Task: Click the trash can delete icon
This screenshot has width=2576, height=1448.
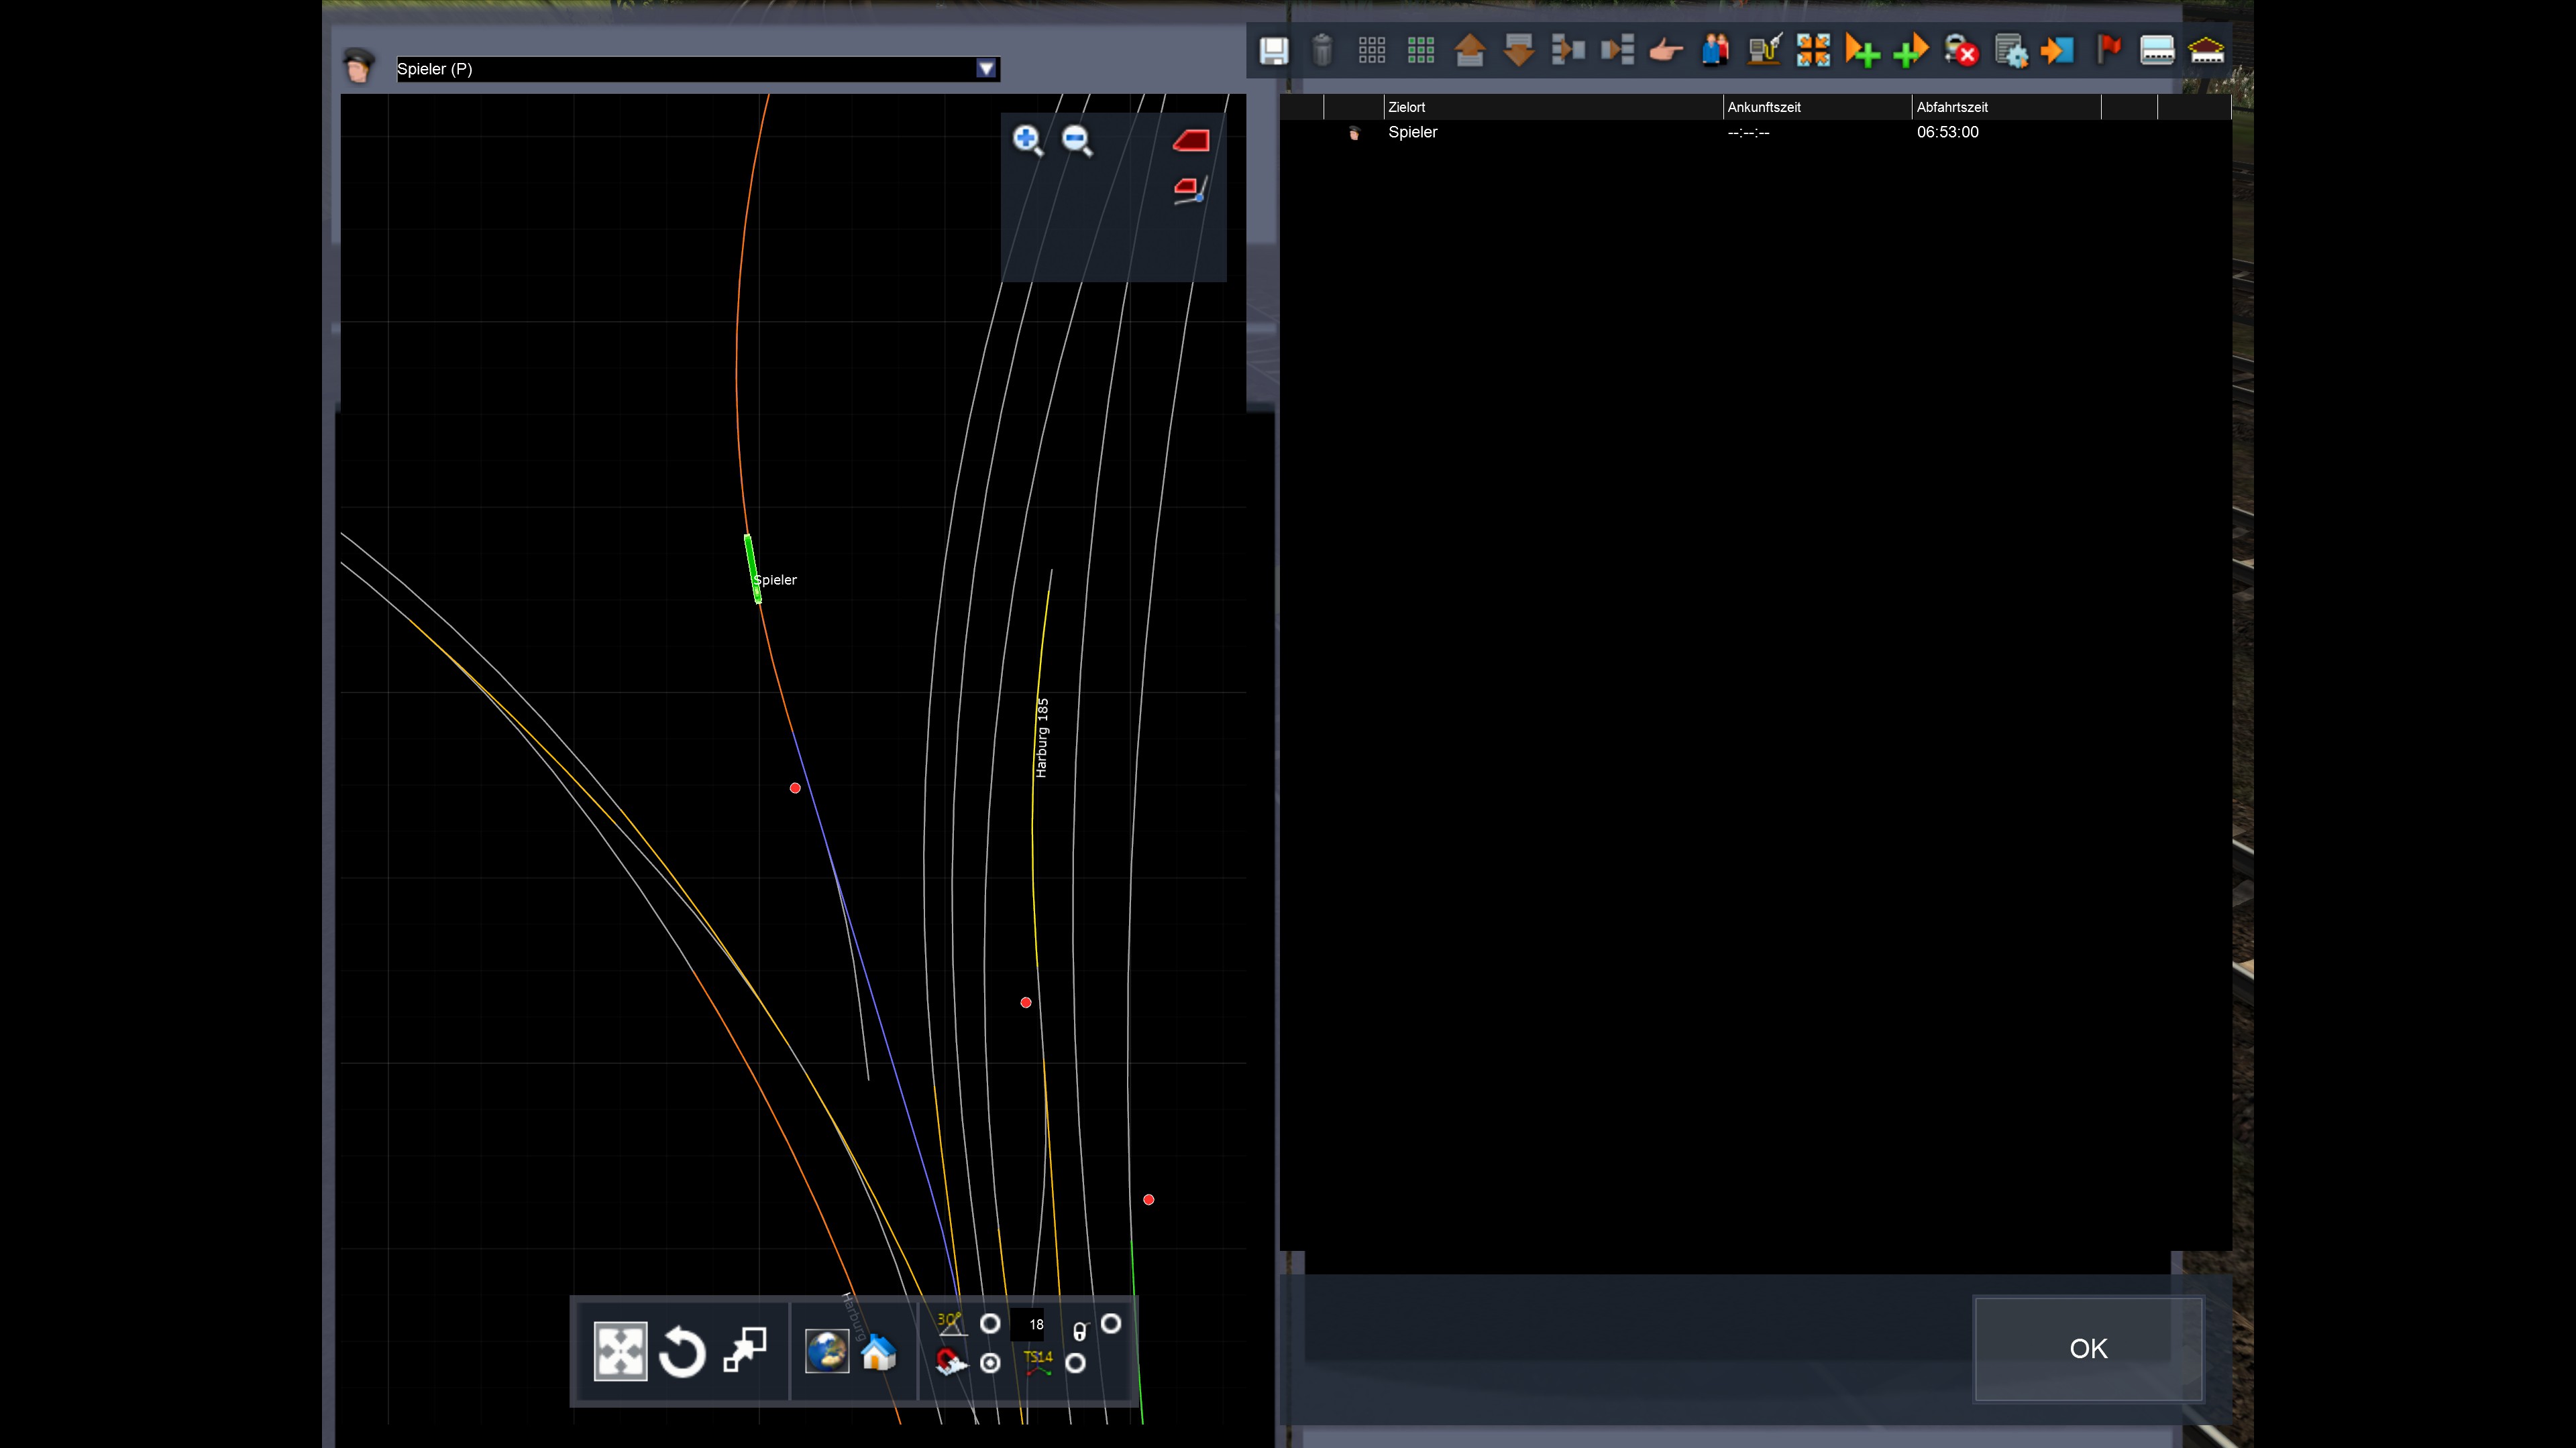Action: pyautogui.click(x=1322, y=50)
